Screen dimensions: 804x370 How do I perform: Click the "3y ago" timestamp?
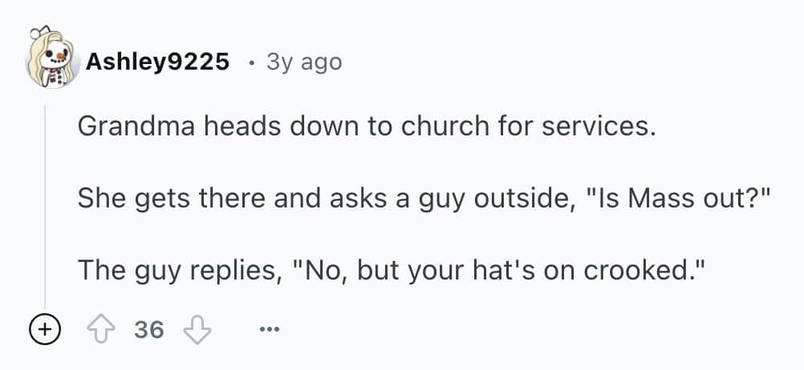303,62
